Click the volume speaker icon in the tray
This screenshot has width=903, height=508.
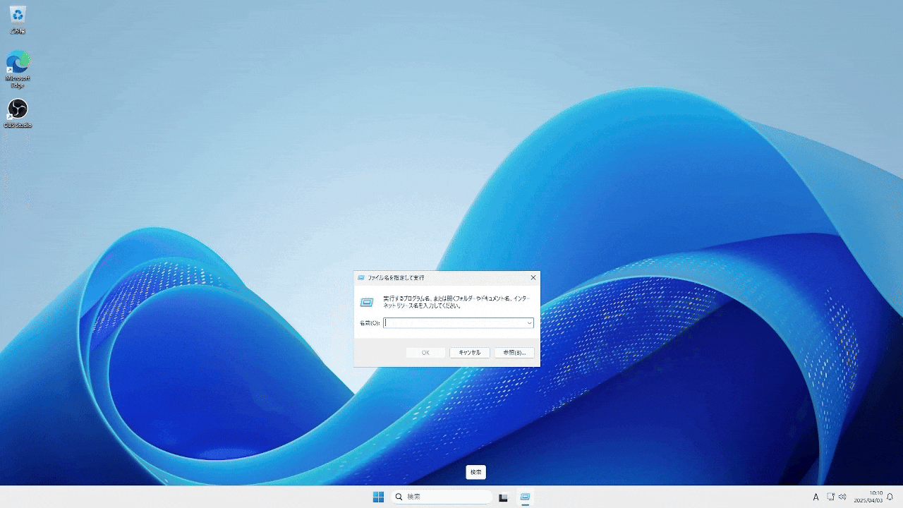click(x=842, y=497)
